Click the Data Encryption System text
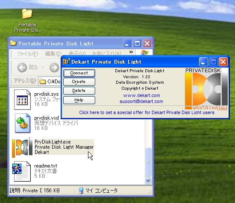Screen dimensions: 235x203 [140, 82]
